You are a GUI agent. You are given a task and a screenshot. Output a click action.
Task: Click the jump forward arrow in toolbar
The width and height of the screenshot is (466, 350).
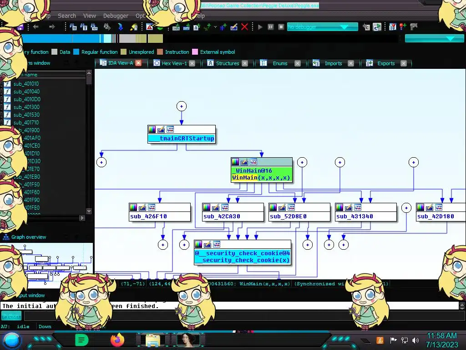coord(52,27)
